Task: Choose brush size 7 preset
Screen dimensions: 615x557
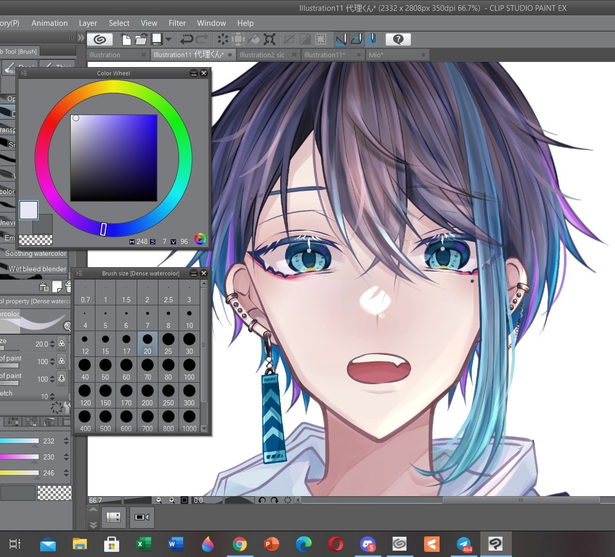Action: tap(148, 318)
